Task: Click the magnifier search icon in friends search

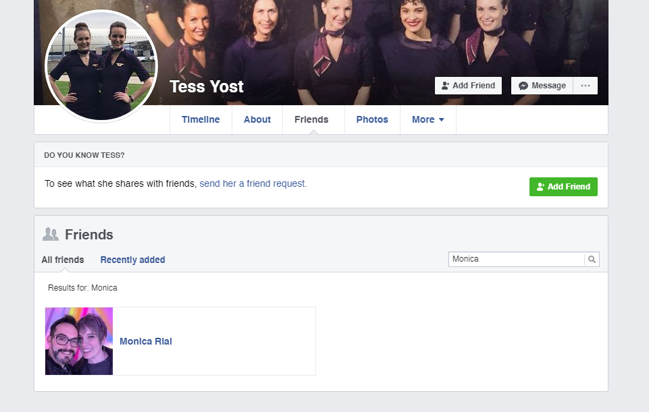Action: pyautogui.click(x=592, y=259)
